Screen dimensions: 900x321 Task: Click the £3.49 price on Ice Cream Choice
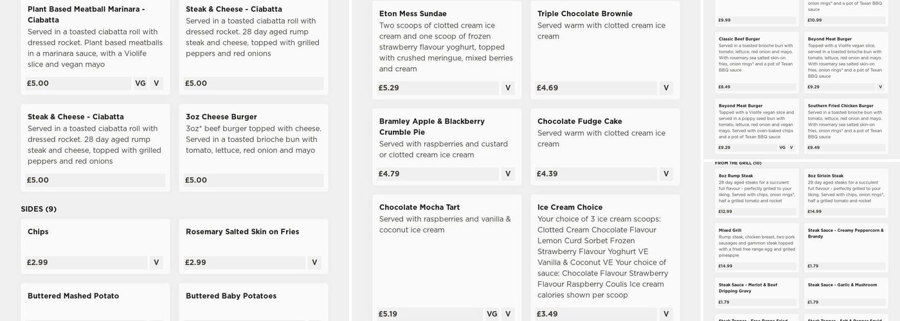point(547,314)
